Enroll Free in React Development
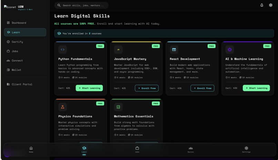Image resolution: width=278 pixels, height=160 pixels. pos(202,88)
